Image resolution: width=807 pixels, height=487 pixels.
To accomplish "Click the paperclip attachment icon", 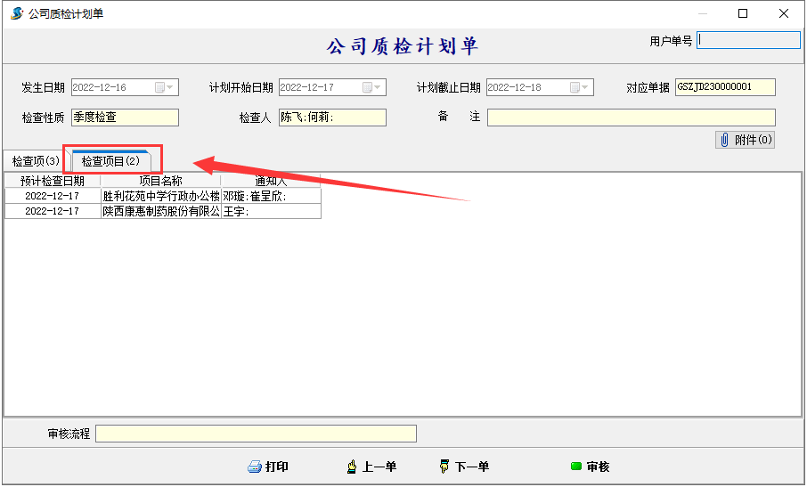I will (x=724, y=140).
